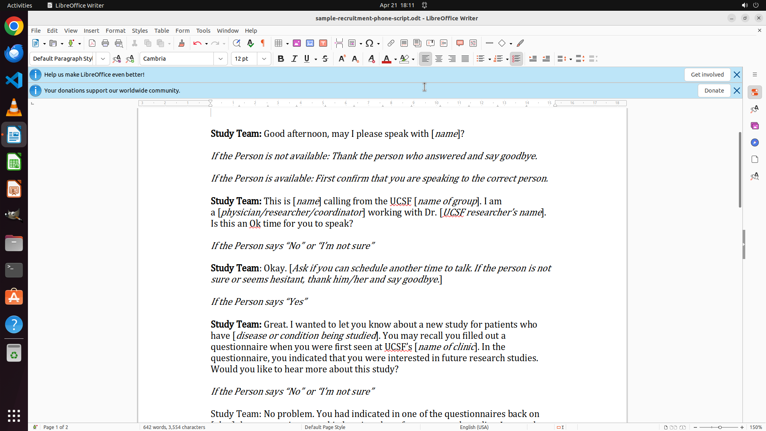
Task: Open Gallery panel in sidebar
Action: pyautogui.click(x=754, y=126)
